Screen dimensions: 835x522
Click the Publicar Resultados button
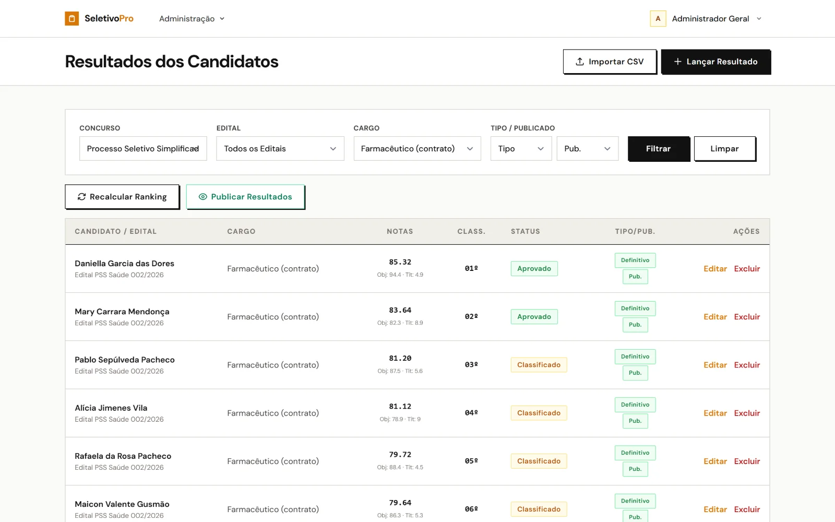[245, 197]
